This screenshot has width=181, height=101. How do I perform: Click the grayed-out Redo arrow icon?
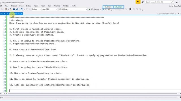(x=27, y=9)
